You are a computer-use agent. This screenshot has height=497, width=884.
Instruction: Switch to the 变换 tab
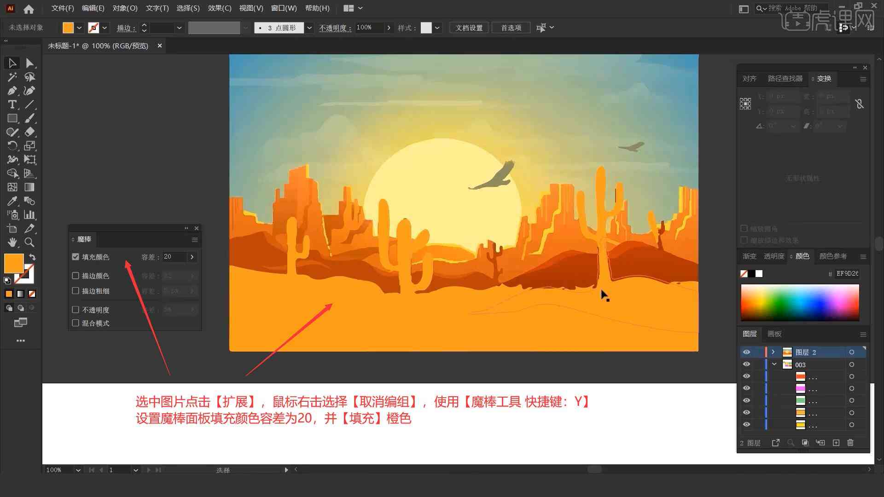click(823, 78)
